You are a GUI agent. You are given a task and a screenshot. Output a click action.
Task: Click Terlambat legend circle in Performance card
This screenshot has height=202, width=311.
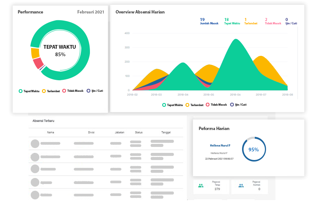(x=44, y=91)
